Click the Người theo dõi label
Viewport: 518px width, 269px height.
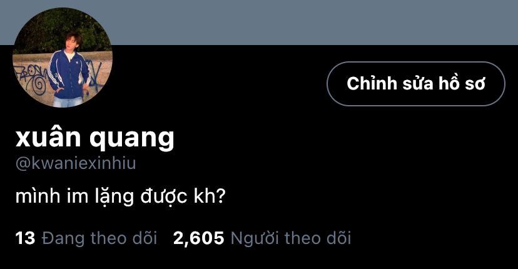tap(291, 238)
